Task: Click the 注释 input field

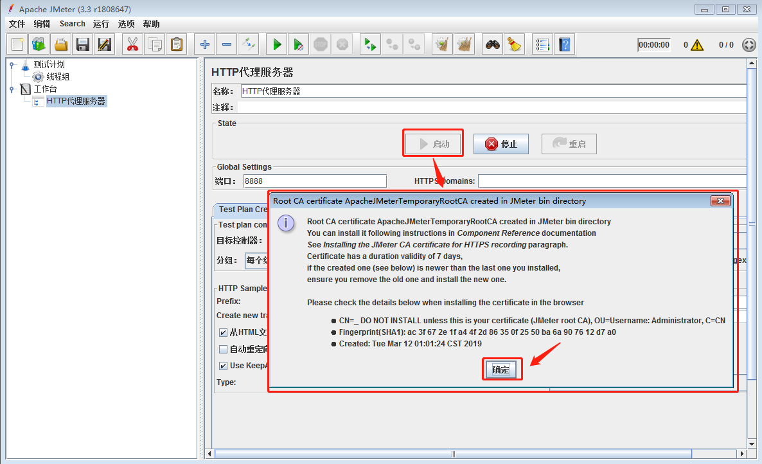Action: 492,107
